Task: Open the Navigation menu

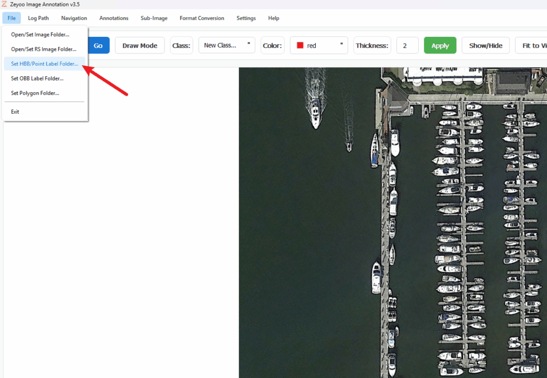Action: click(74, 18)
